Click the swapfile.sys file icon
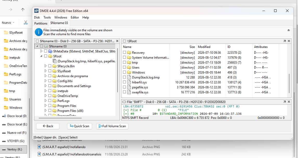Viewport: 298px width, 158px height. 129,92
